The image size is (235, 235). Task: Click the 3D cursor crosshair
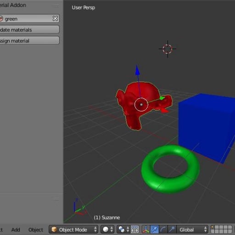click(x=168, y=49)
